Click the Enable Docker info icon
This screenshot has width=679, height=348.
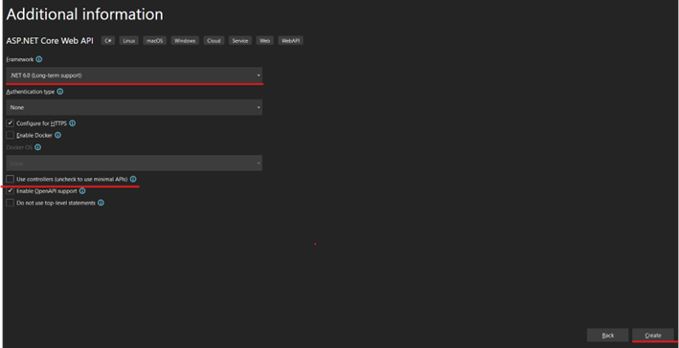click(57, 136)
